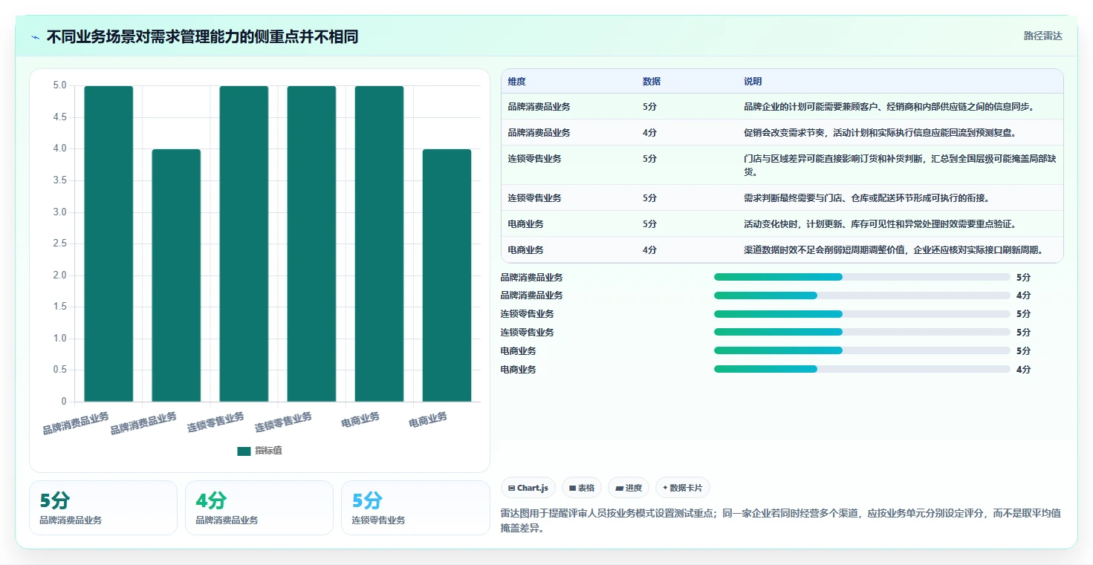Click the last 电商业务 bar in the chart
The height and width of the screenshot is (565, 1093).
pyautogui.click(x=447, y=275)
